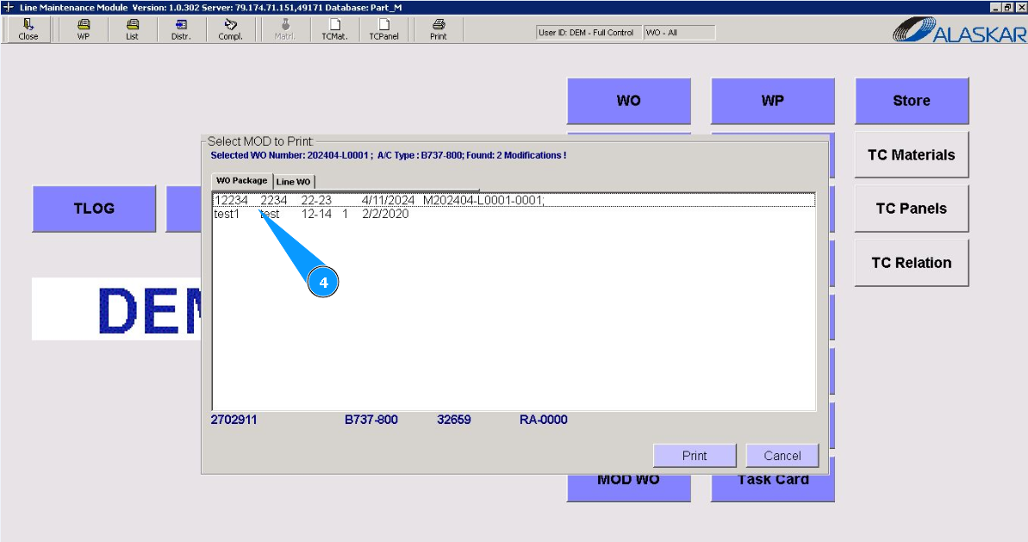
Task: Click the MOD WO button
Action: tap(629, 487)
